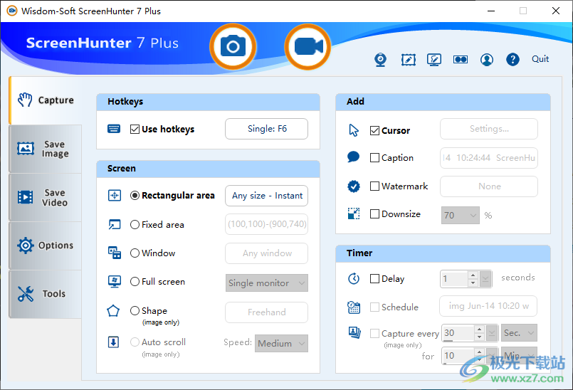The width and height of the screenshot is (573, 390).
Task: Switch to the Capture tab
Action: pos(46,100)
